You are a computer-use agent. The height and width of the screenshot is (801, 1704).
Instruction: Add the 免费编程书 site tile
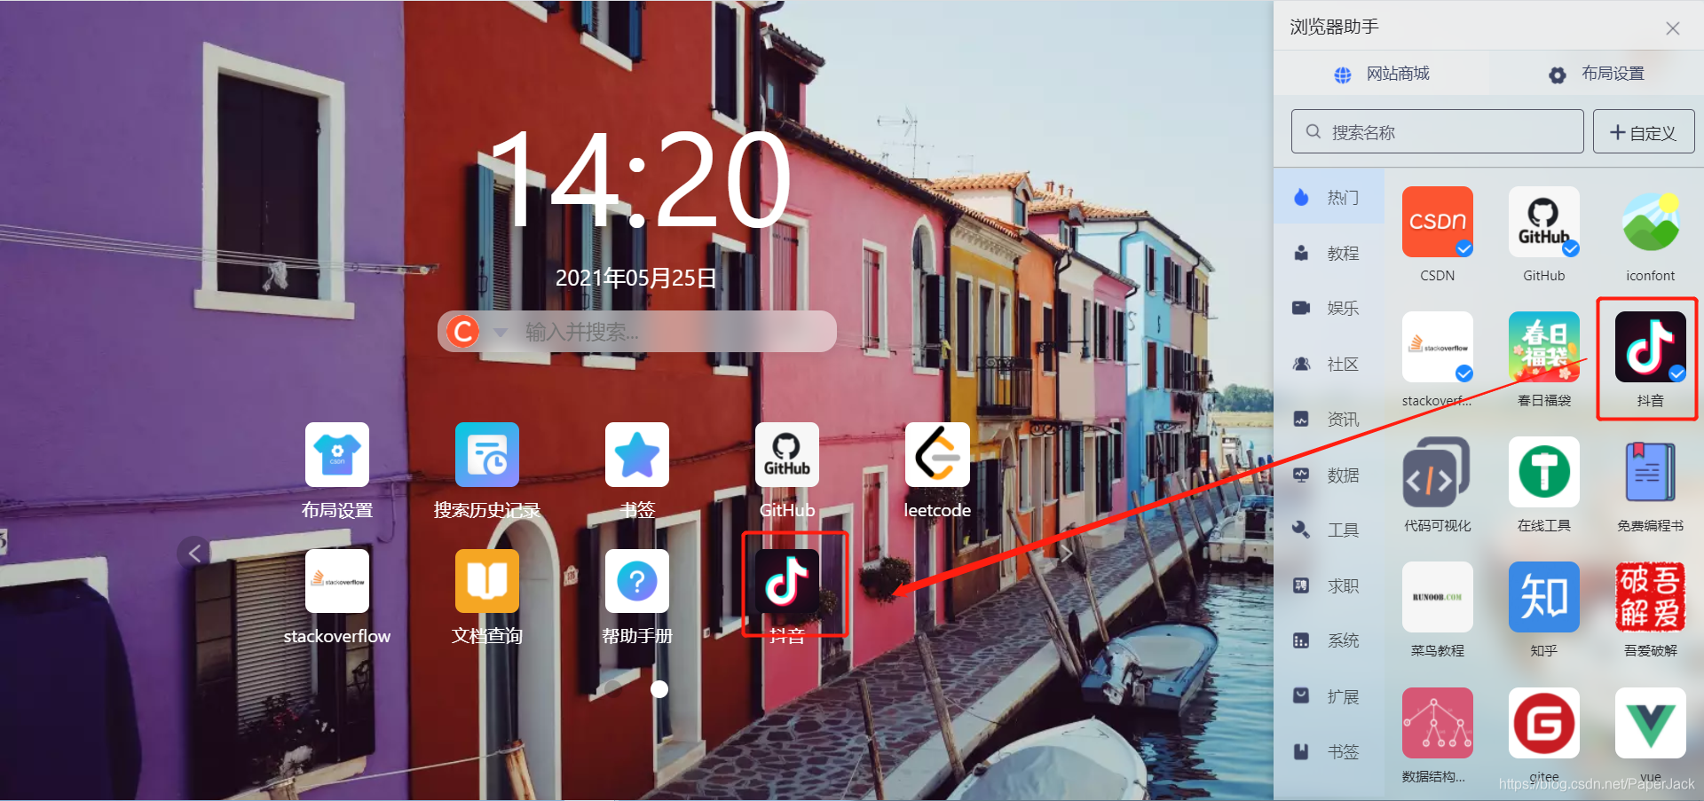coord(1651,472)
